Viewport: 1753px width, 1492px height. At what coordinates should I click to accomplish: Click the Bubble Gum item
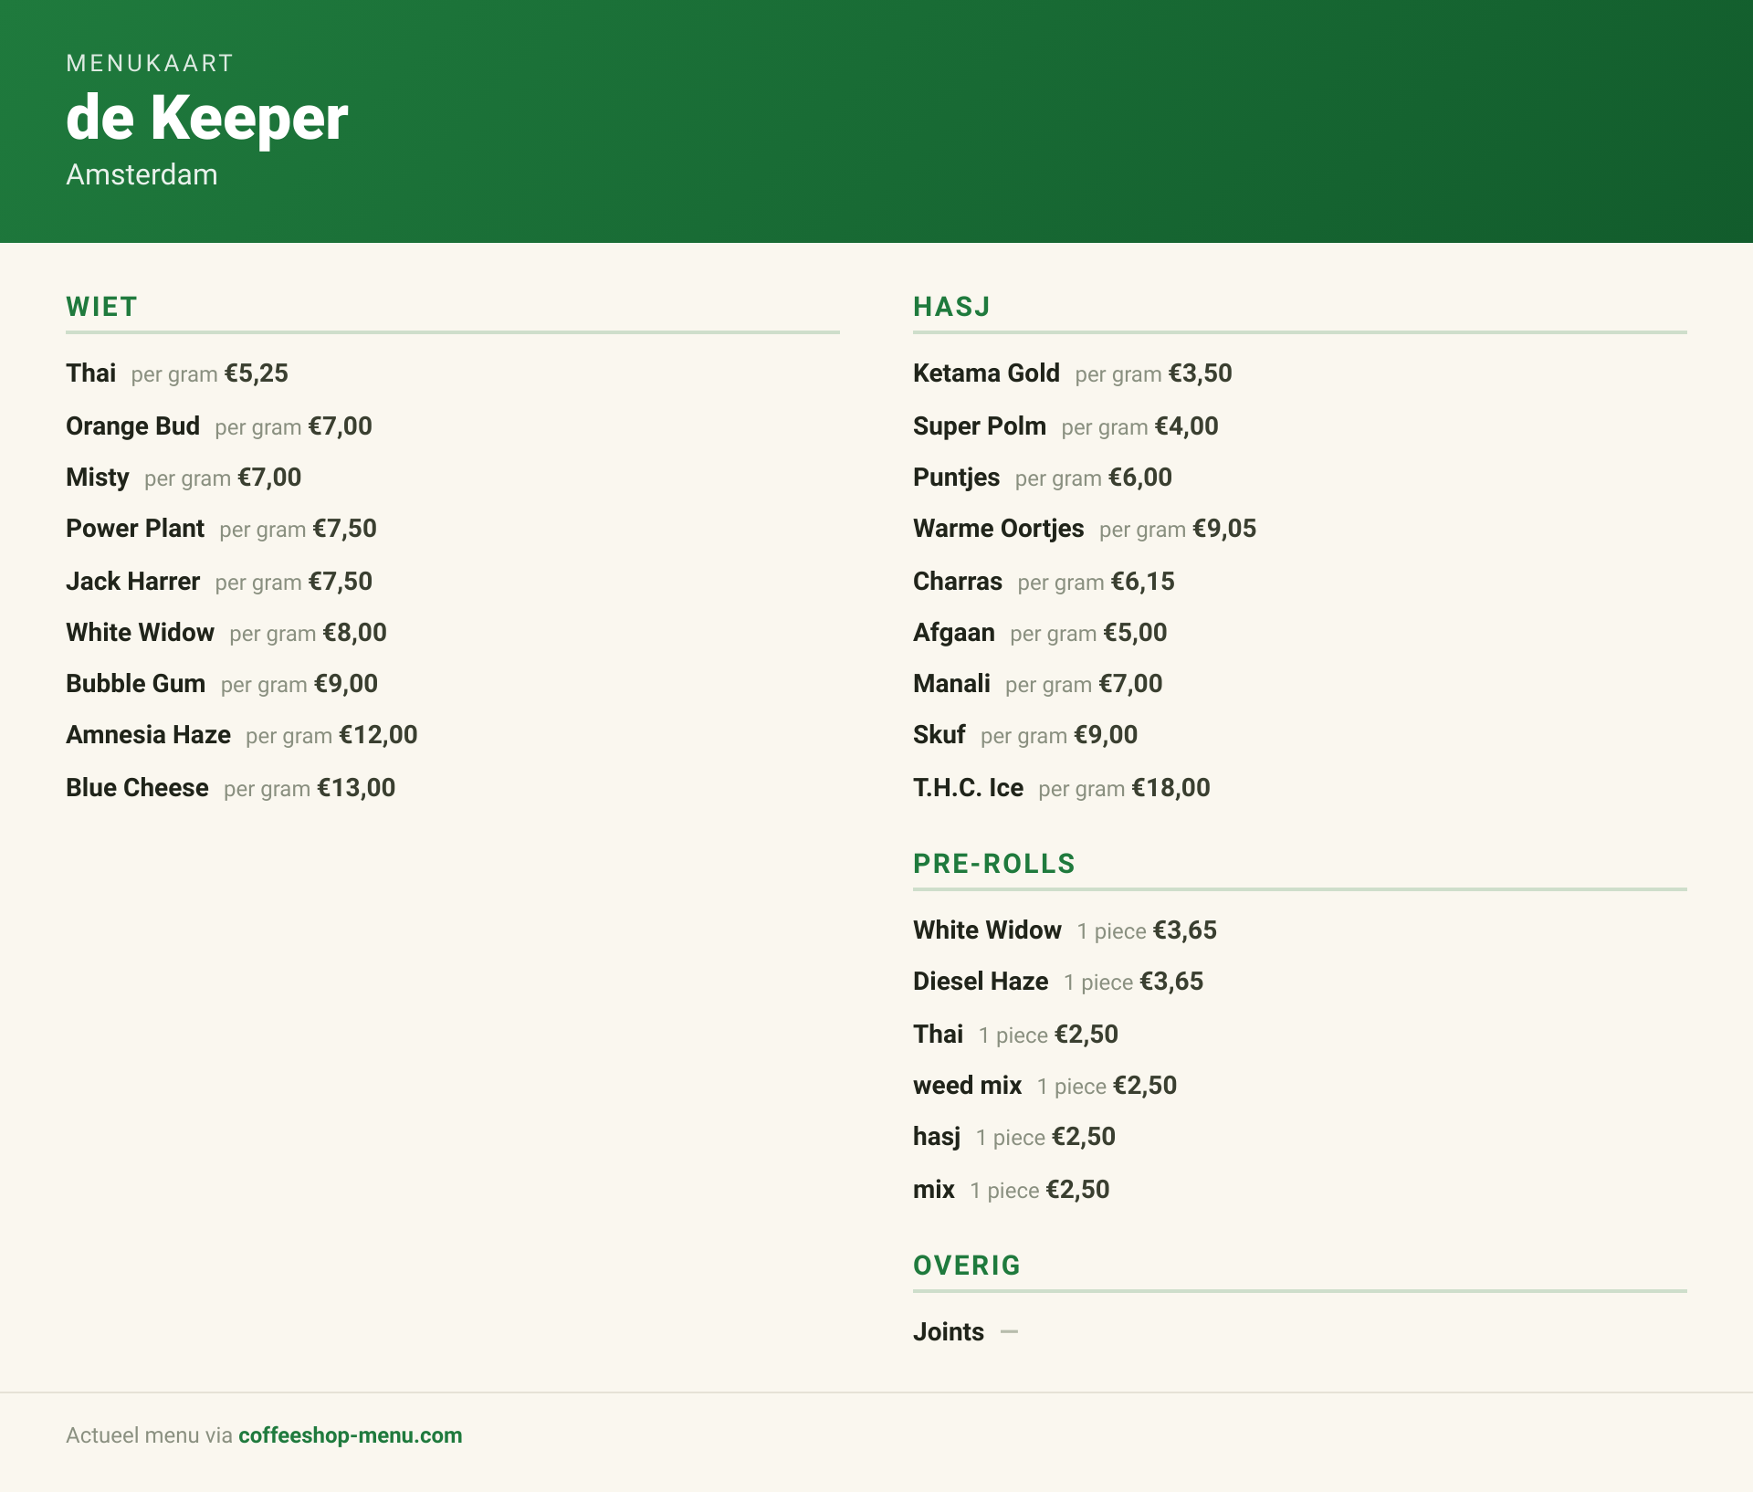pos(135,684)
